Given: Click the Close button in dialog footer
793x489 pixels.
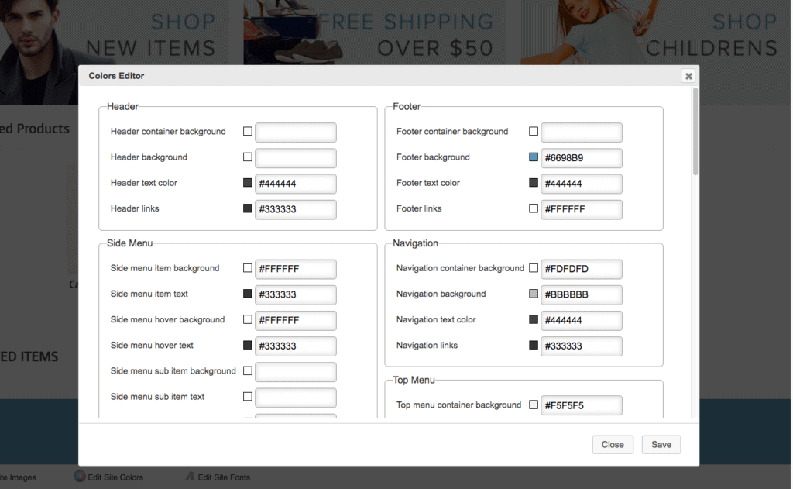Looking at the screenshot, I should (x=613, y=445).
